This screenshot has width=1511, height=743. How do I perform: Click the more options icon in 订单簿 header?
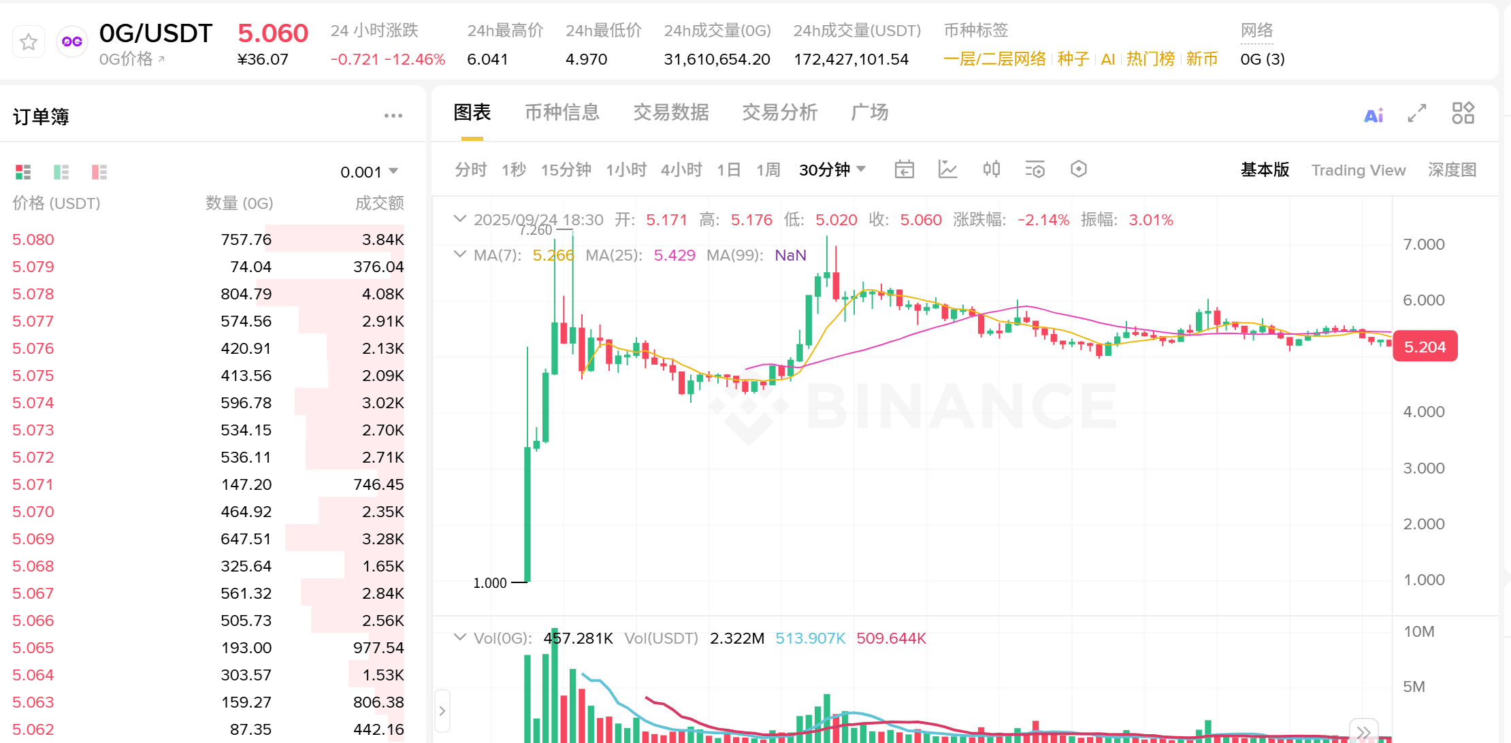(x=393, y=116)
